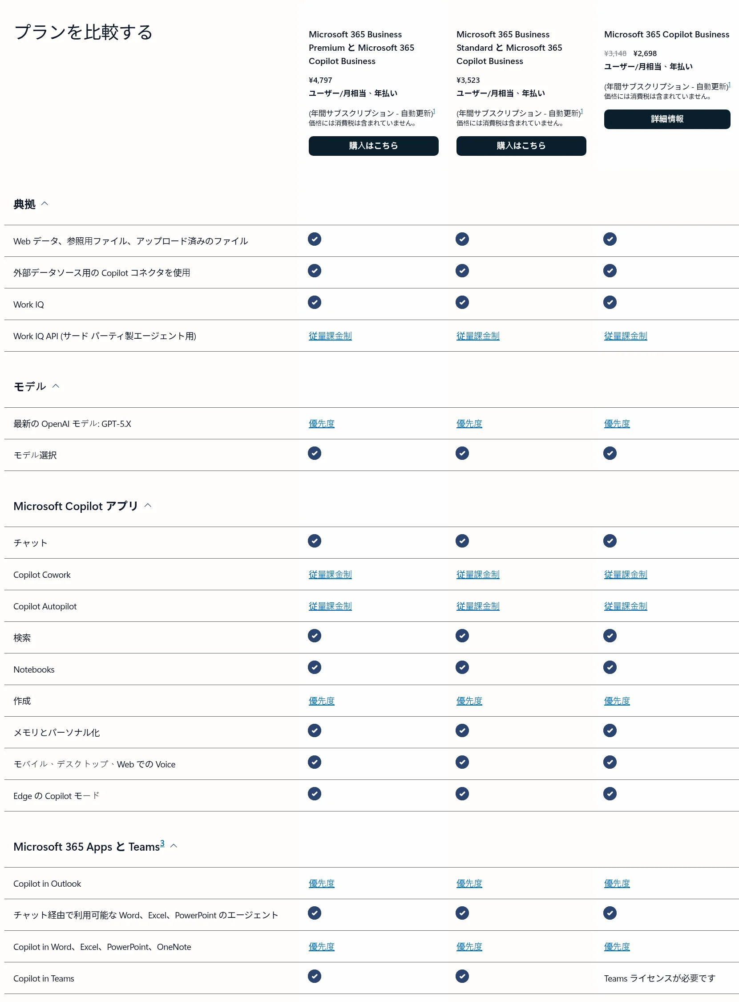This screenshot has height=1002, width=739.
Task: Open 優先度 link for 作成 row, Copilot Business column
Action: click(x=617, y=701)
